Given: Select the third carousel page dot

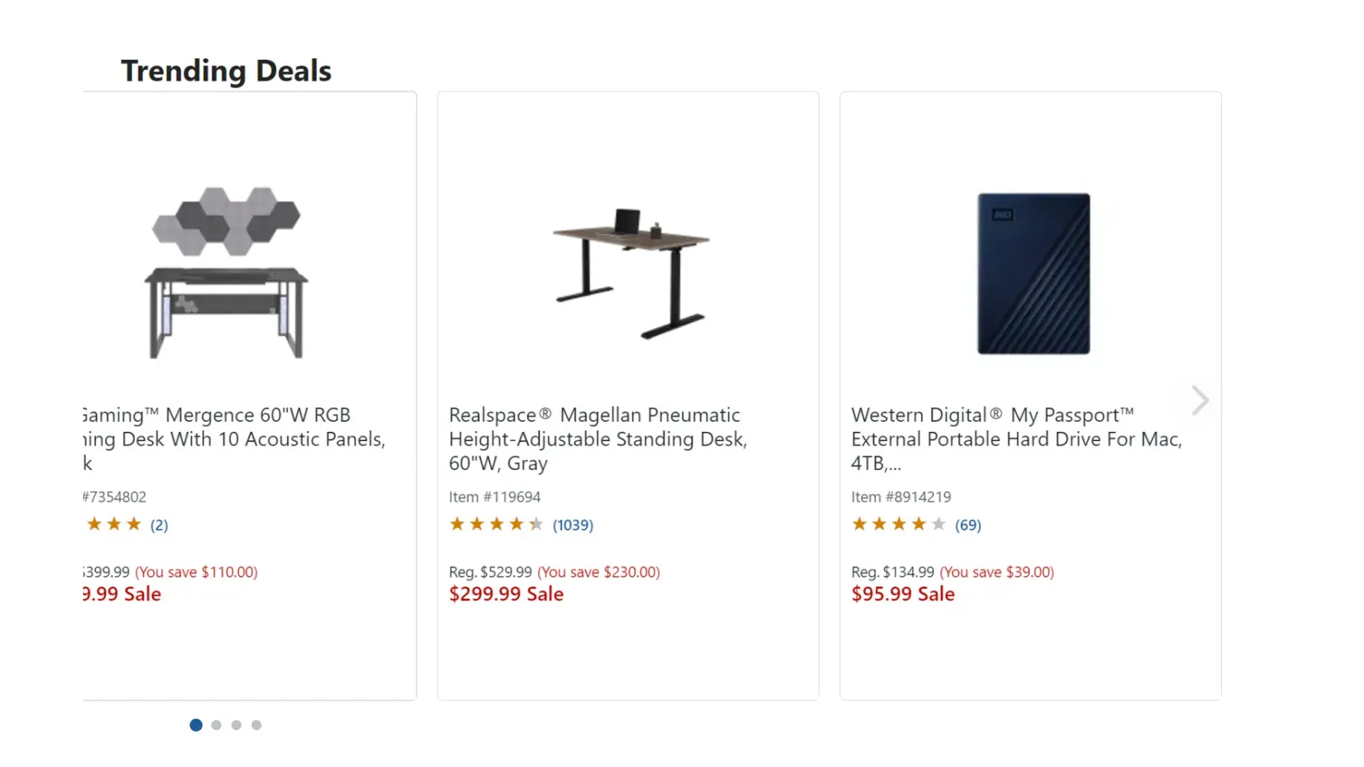Looking at the screenshot, I should coord(236,725).
